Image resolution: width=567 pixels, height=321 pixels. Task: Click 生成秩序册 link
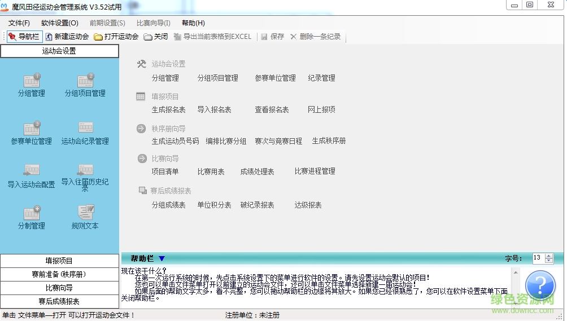pyautogui.click(x=329, y=141)
